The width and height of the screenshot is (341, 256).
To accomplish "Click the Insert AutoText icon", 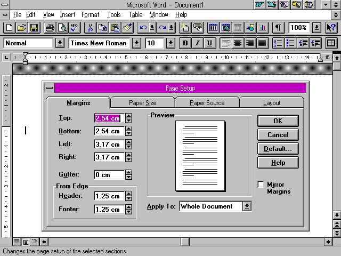I will [x=198, y=28].
